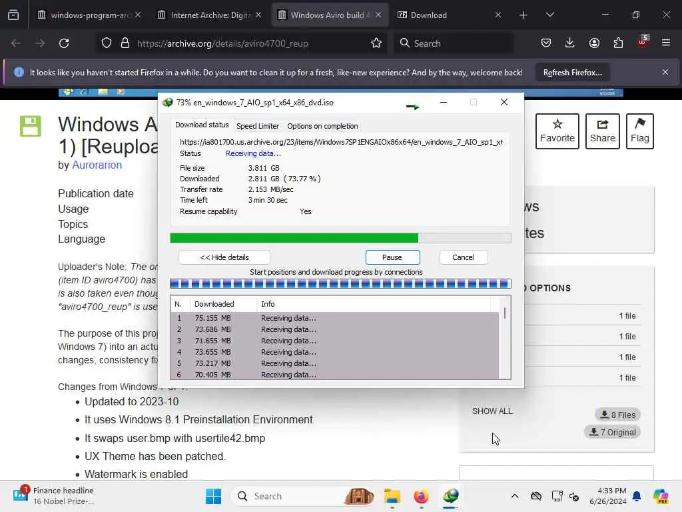Viewport: 682px width, 512px height.
Task: Open File Explorer from taskbar
Action: [392, 496]
